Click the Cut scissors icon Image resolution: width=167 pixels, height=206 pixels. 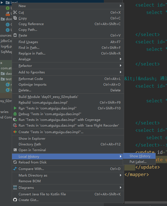point(15,13)
